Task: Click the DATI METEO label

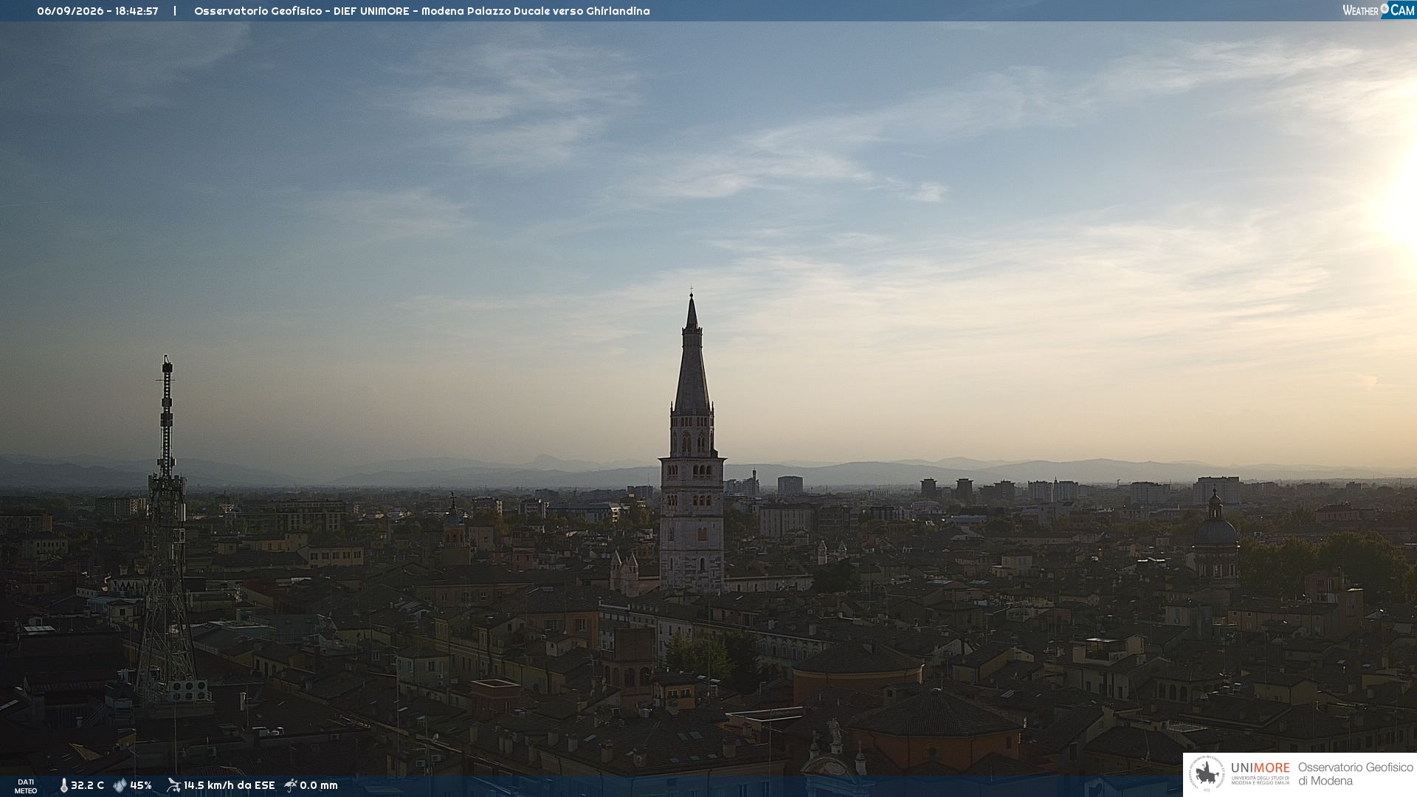Action: [26, 786]
